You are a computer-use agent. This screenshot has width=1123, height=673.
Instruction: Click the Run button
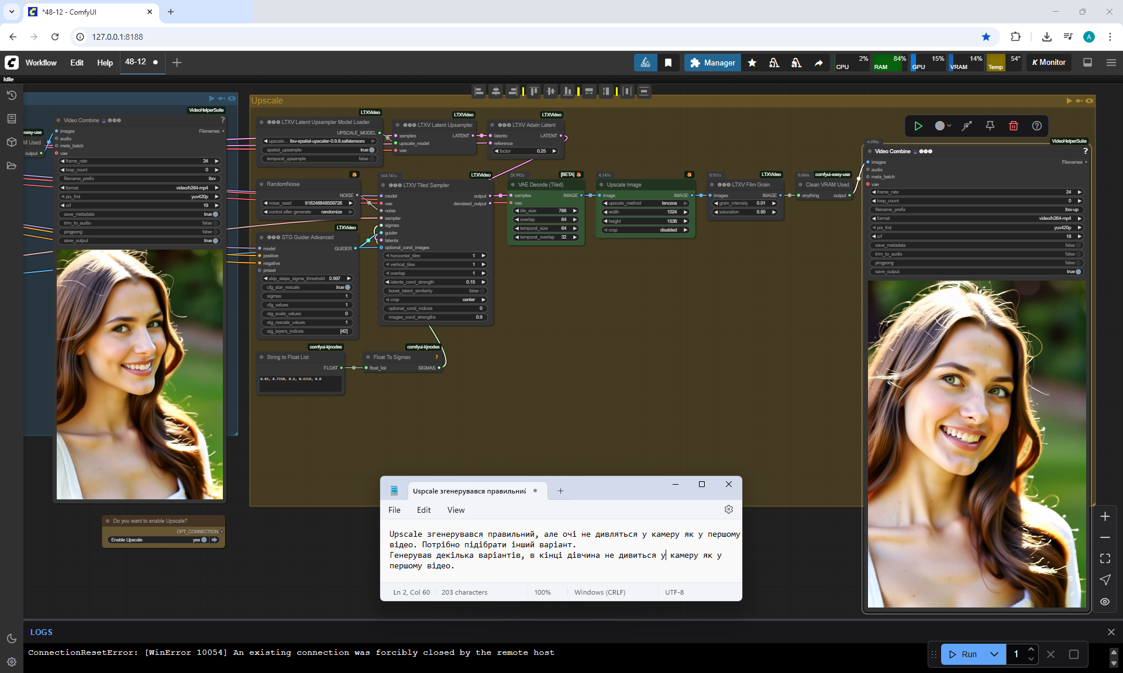coord(963,654)
